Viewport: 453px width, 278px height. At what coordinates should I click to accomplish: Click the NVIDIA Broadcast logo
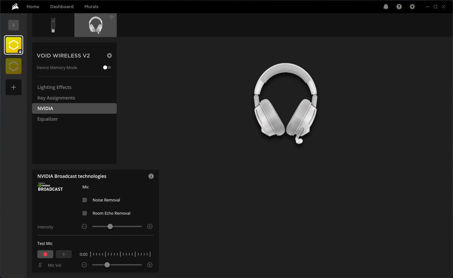click(x=50, y=187)
